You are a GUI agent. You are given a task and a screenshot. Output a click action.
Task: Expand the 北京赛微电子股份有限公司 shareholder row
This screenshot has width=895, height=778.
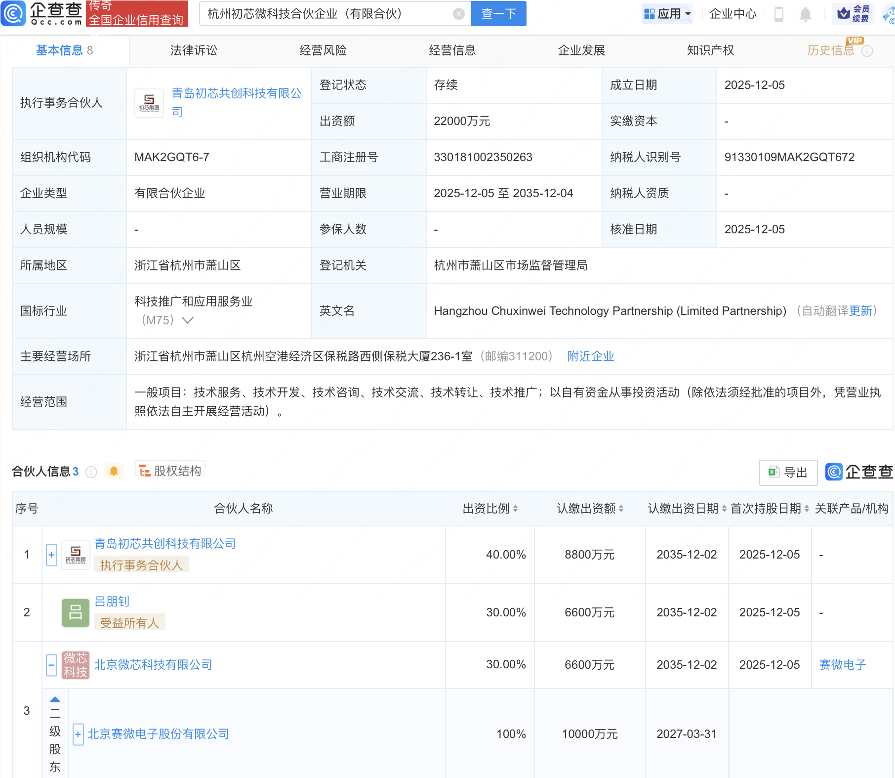(x=78, y=735)
